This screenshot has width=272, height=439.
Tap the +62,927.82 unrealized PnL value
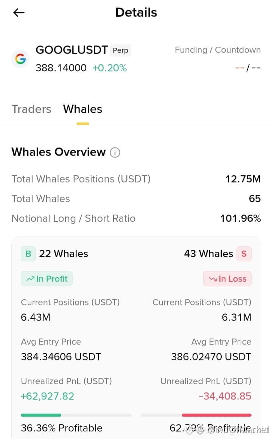(x=47, y=396)
